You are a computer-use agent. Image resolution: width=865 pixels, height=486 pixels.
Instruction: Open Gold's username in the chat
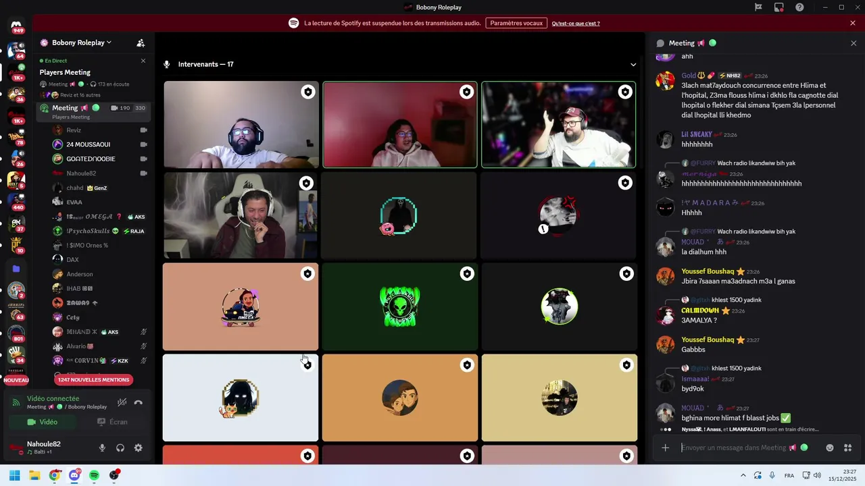pyautogui.click(x=689, y=76)
